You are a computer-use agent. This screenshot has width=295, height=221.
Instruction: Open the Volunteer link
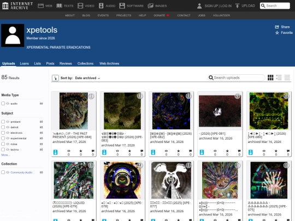[x=221, y=15]
